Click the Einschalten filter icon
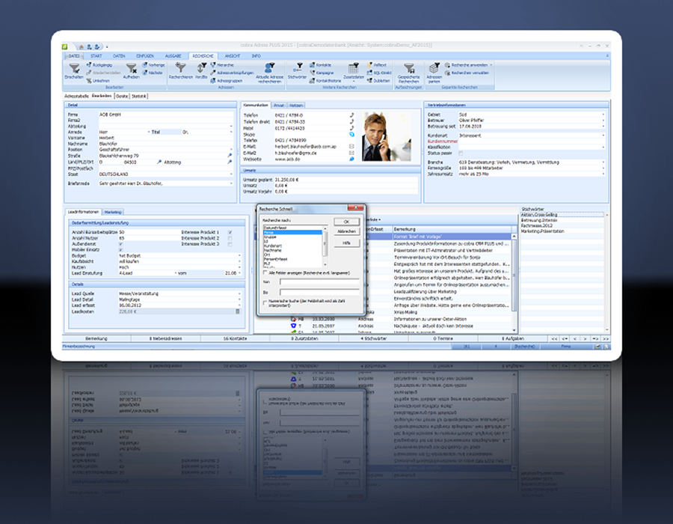This screenshot has height=524, width=673. [x=74, y=67]
